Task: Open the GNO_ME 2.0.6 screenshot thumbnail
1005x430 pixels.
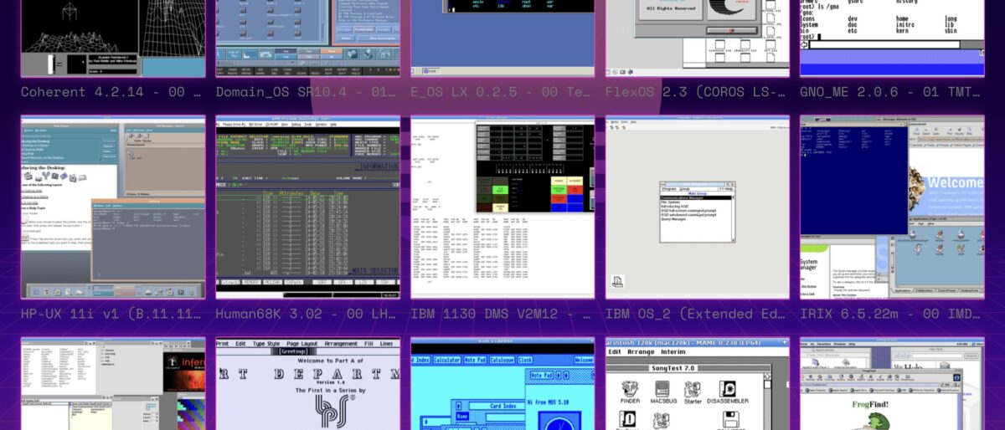Action: (x=892, y=38)
